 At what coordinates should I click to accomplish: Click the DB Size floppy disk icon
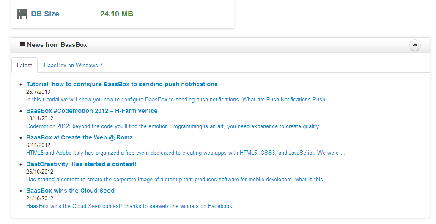tap(22, 14)
